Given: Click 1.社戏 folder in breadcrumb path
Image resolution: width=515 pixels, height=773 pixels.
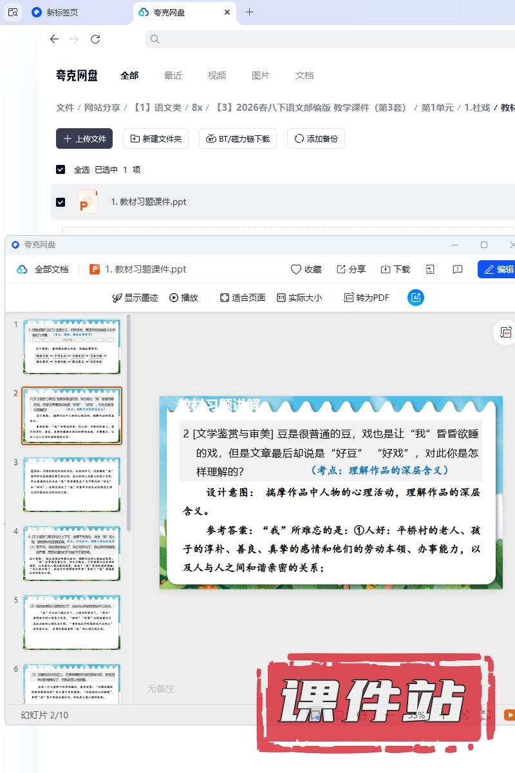Looking at the screenshot, I should coord(477,108).
